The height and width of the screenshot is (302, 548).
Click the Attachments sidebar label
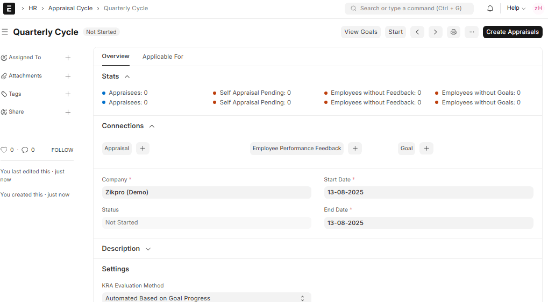25,75
